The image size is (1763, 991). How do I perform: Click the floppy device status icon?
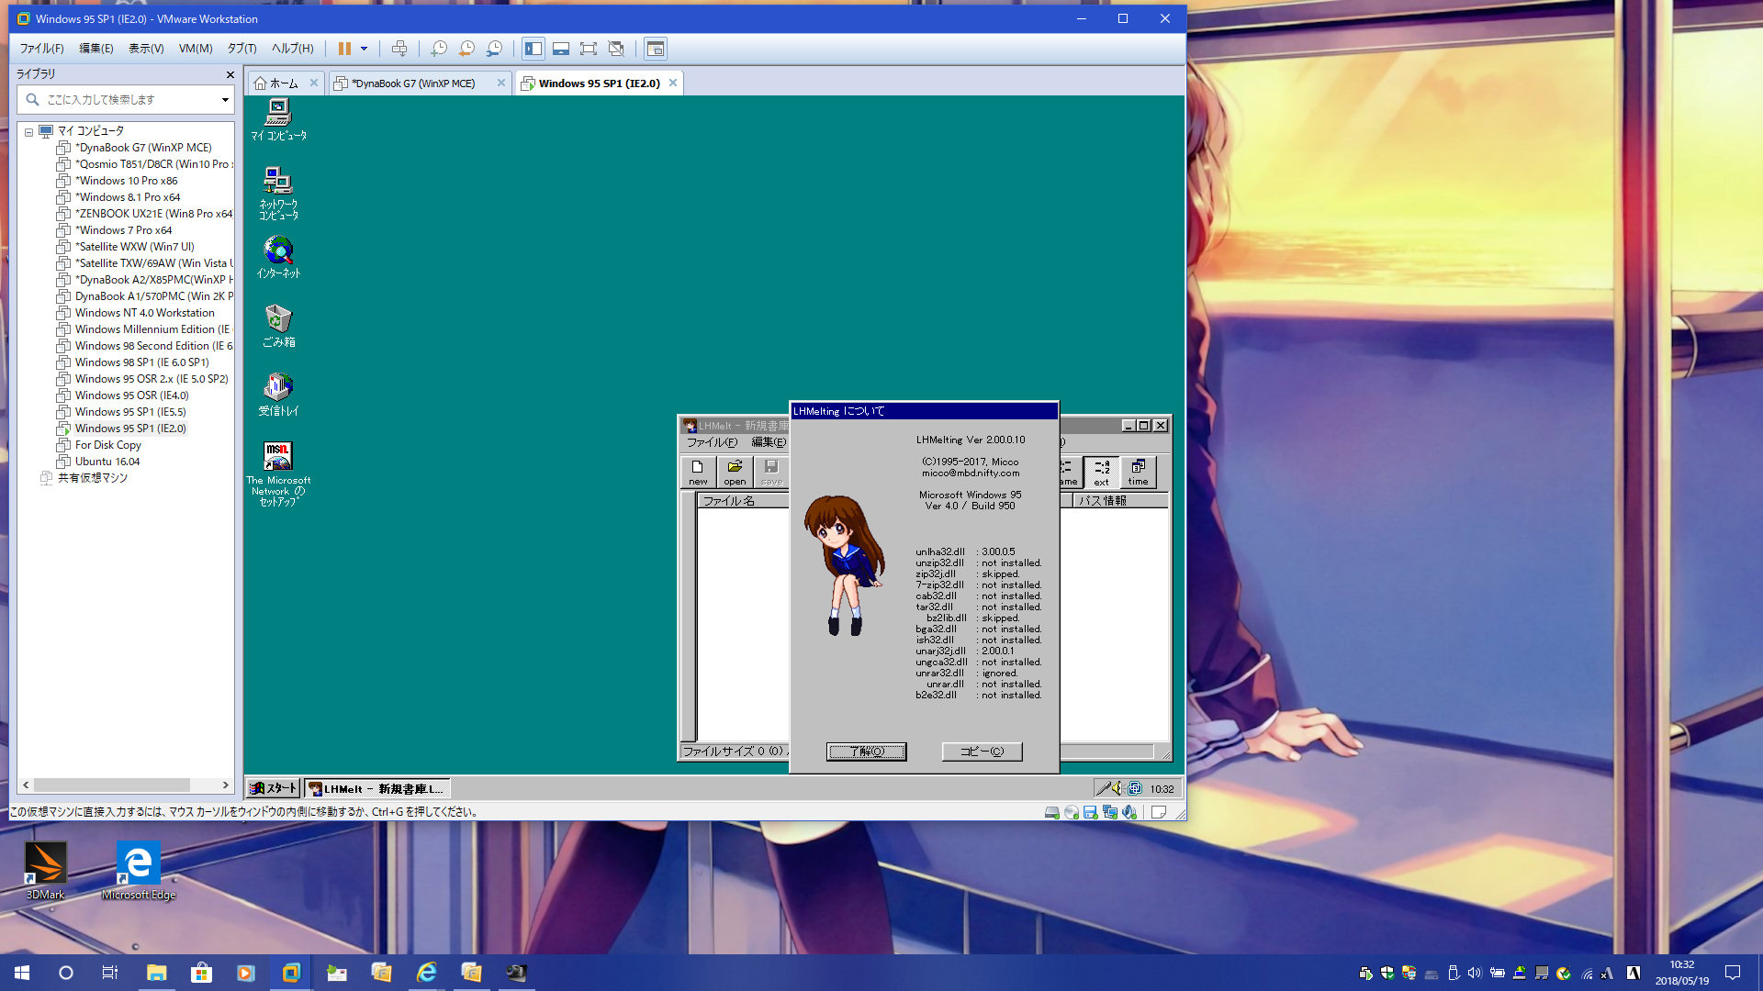point(1090,812)
